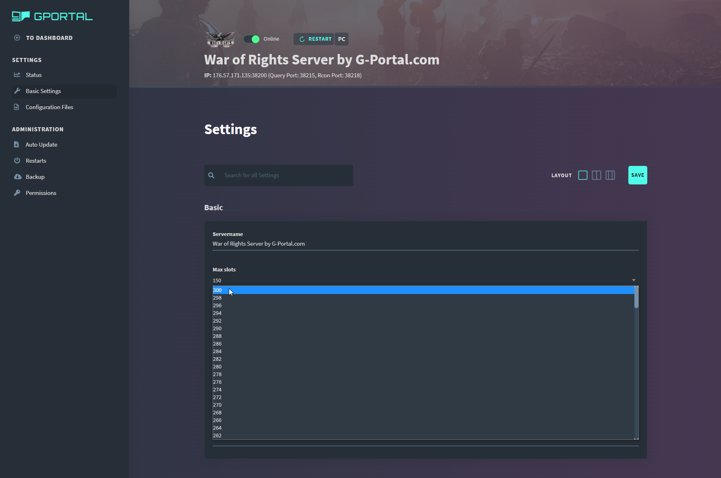Open Basic Settings in sidebar
Viewport: 721px width, 478px height.
click(x=64, y=91)
